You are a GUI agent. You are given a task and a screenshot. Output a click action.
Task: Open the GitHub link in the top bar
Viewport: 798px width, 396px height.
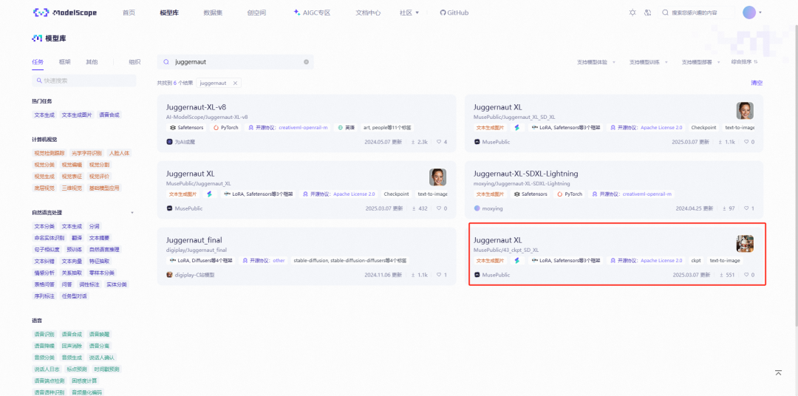pyautogui.click(x=454, y=13)
